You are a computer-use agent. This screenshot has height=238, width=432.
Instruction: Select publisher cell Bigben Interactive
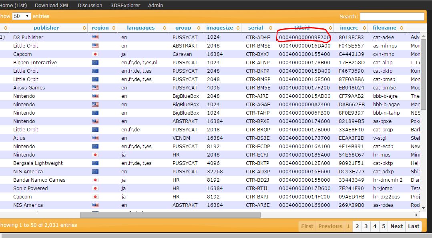tap(35, 63)
